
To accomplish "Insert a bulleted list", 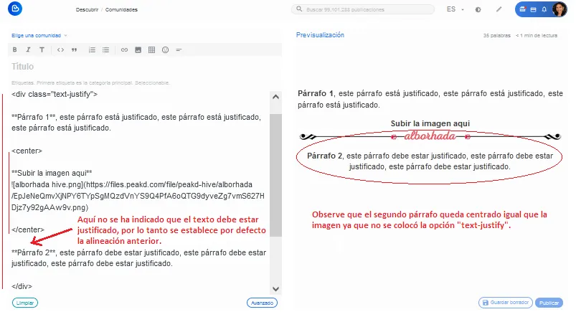I will click(x=105, y=50).
